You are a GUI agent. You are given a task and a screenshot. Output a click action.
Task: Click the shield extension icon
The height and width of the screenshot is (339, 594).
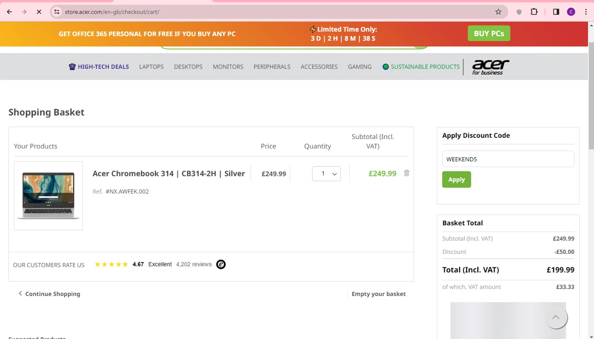click(519, 12)
